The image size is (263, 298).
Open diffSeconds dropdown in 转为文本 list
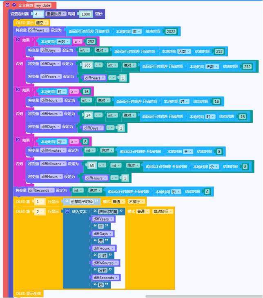106,278
